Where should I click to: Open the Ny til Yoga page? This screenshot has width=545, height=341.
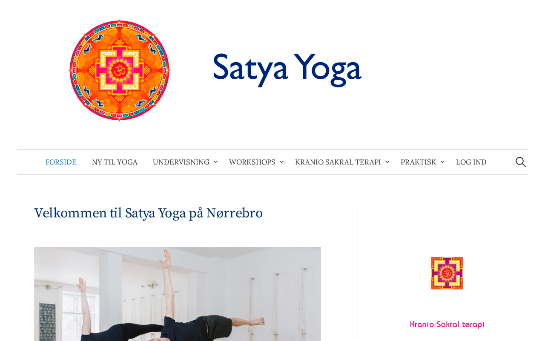115,162
